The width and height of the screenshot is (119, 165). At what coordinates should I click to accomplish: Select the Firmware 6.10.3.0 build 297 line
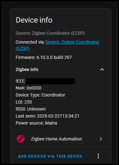click(44, 57)
